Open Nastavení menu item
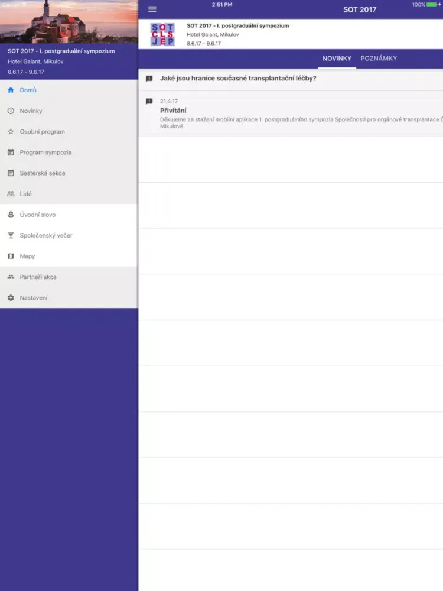Image resolution: width=443 pixels, height=591 pixels. coord(69,297)
